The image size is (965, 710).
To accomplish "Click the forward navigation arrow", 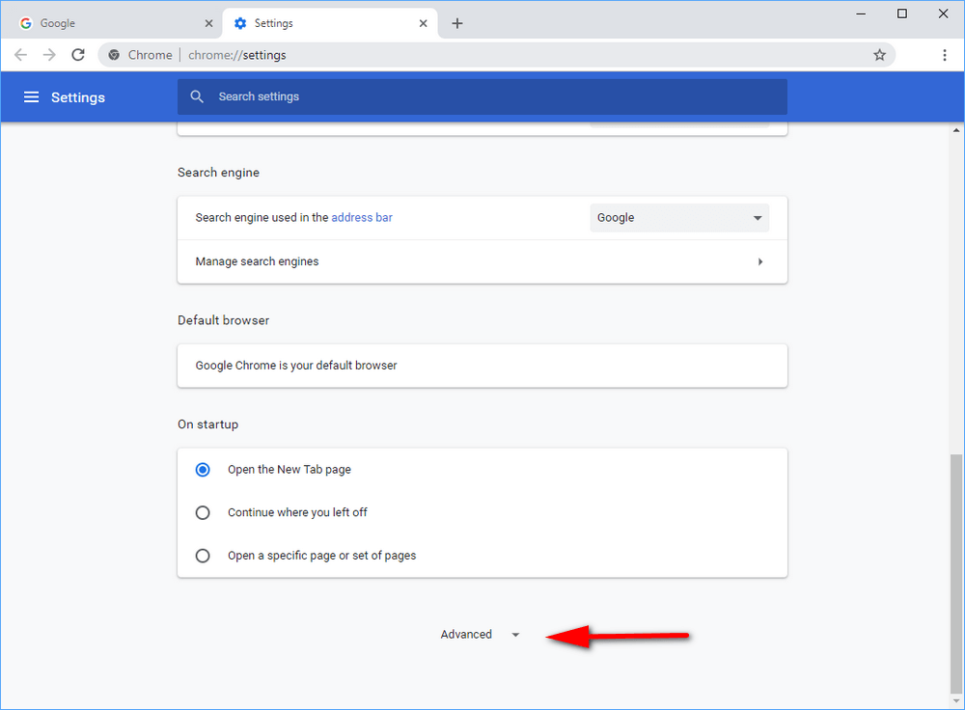I will tap(49, 55).
